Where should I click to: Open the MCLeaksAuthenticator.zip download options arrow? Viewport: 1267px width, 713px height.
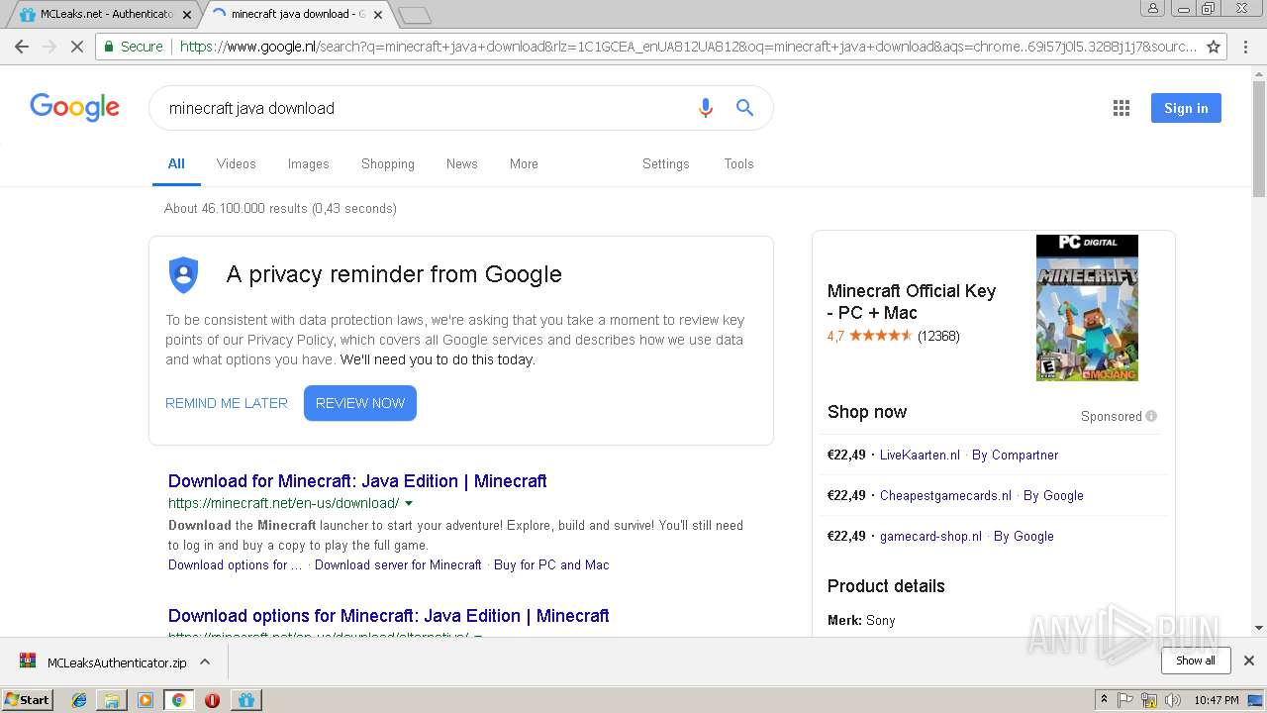(x=205, y=662)
